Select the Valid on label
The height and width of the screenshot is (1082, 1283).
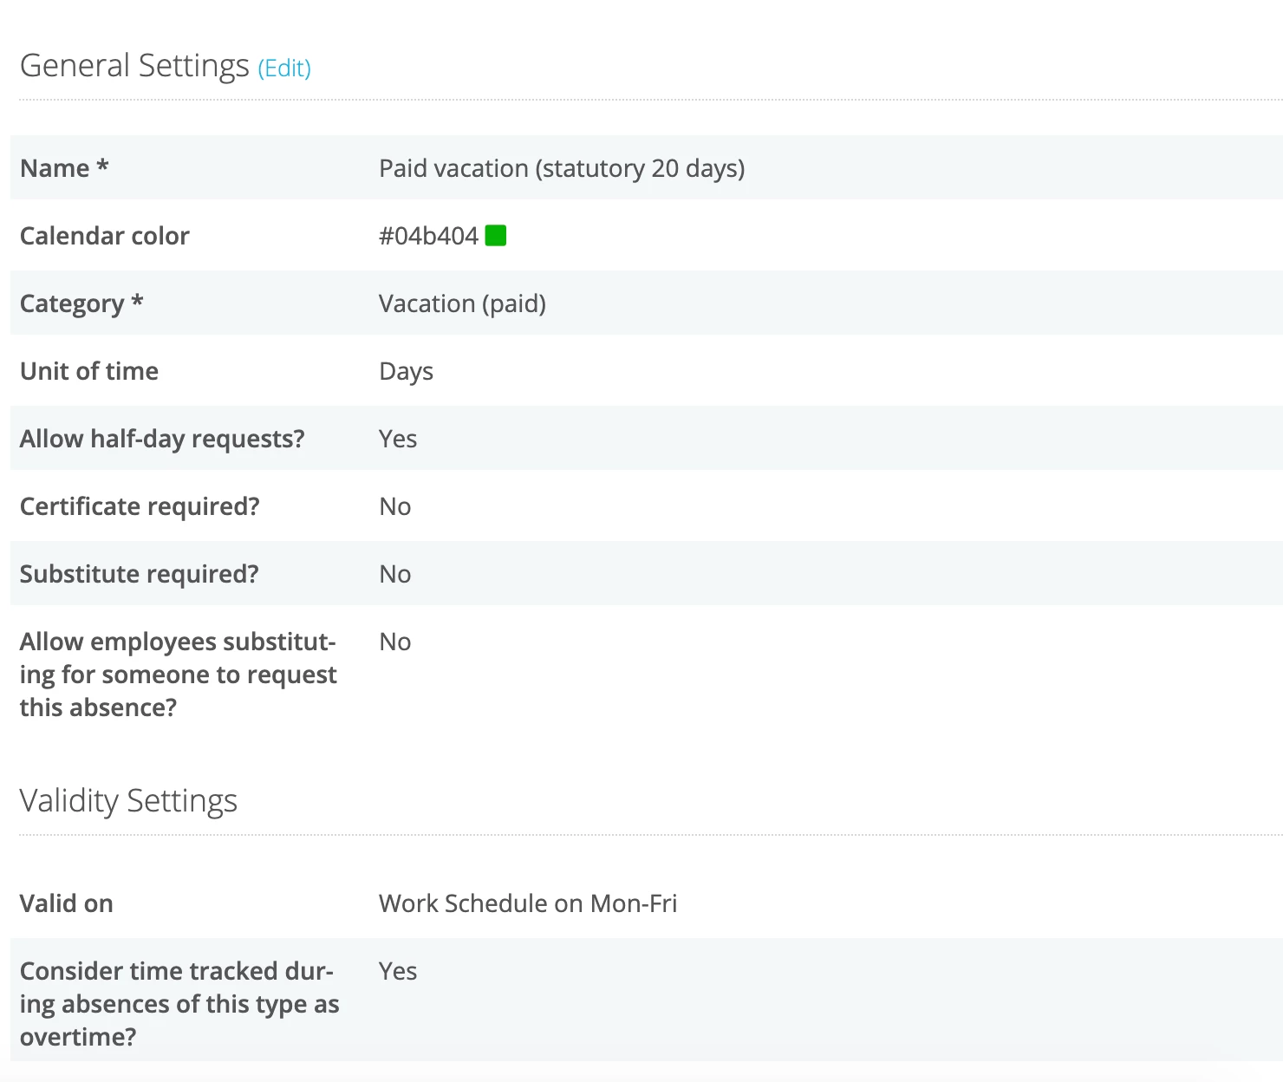(67, 903)
